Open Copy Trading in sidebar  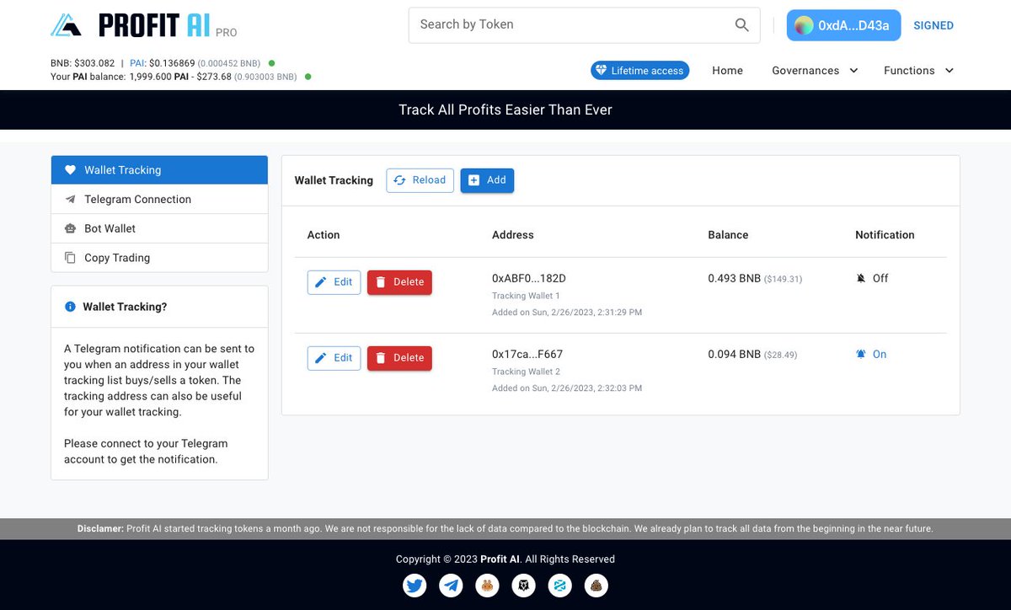tap(159, 258)
